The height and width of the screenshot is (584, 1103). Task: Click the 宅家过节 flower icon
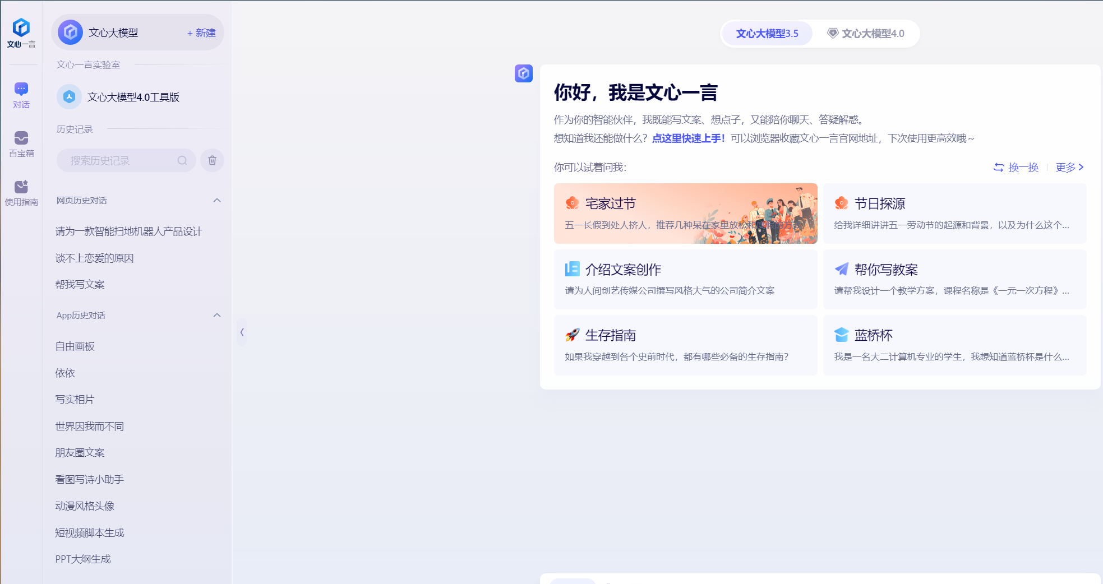572,203
